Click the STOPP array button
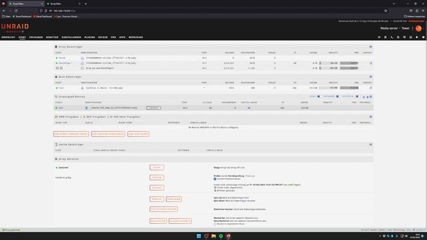Screen dimensions: 427x240 pos(157,167)
